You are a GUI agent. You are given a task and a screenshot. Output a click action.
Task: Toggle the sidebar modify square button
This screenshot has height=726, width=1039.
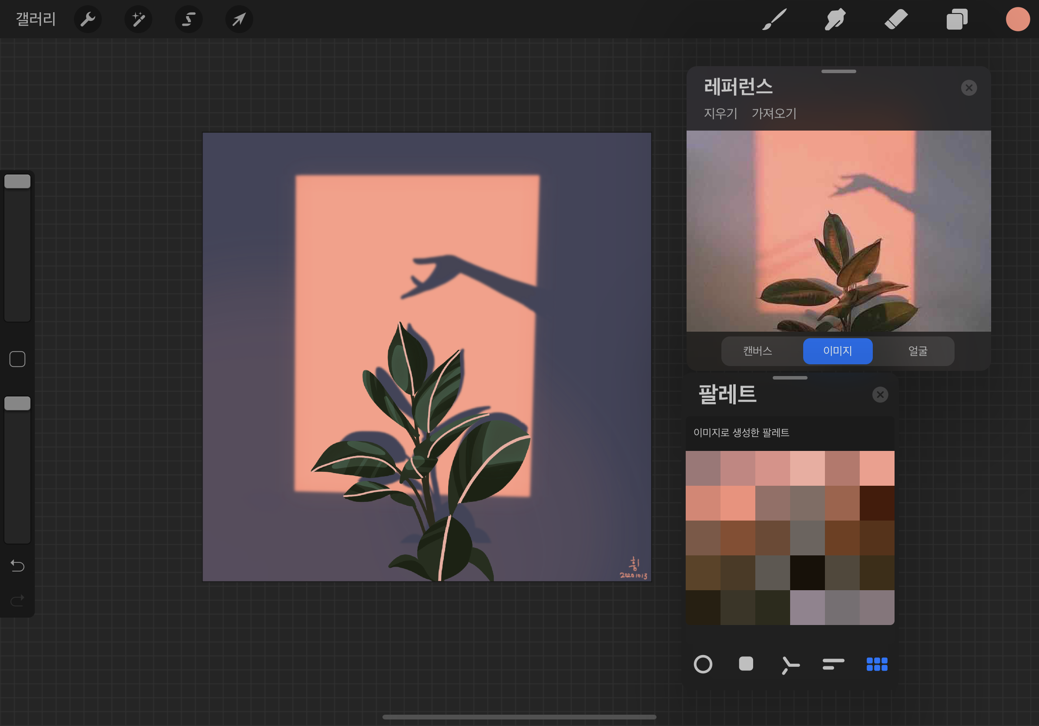click(17, 360)
